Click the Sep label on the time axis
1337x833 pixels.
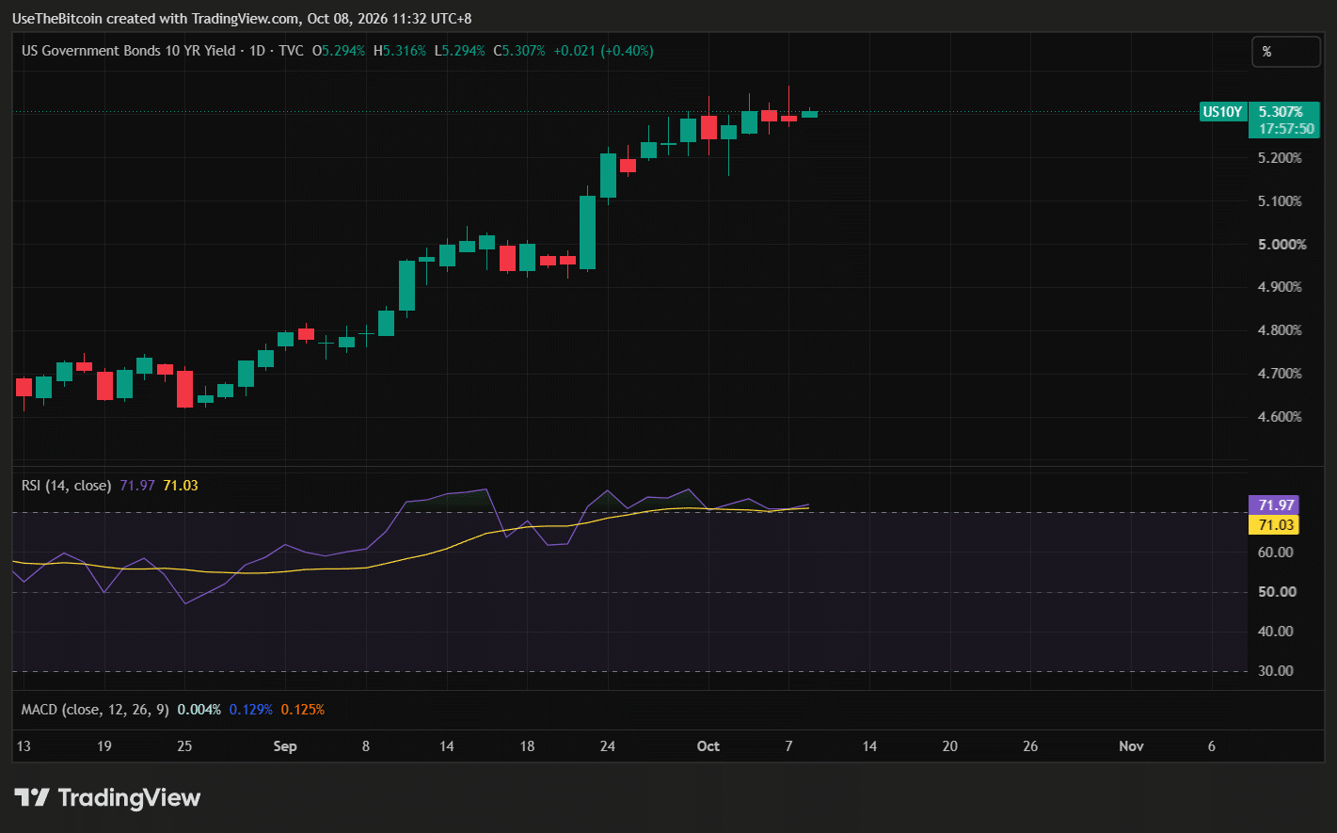(285, 746)
